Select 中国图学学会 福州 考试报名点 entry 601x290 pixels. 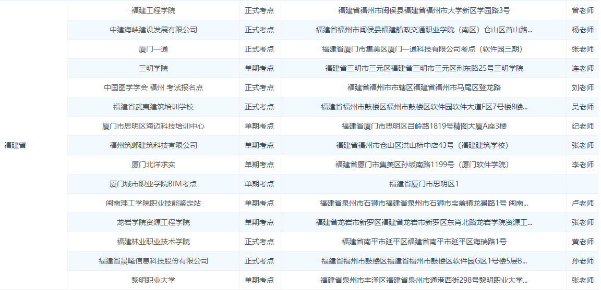pos(153,87)
